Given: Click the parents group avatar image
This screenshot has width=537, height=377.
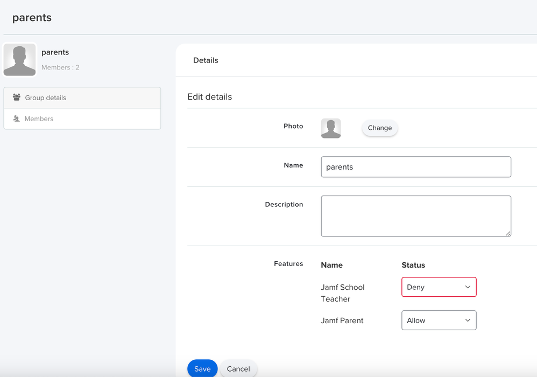Looking at the screenshot, I should (19, 60).
